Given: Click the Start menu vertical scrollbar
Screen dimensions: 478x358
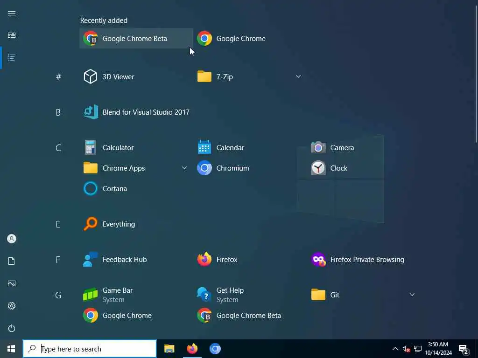Looking at the screenshot, I should [x=476, y=73].
